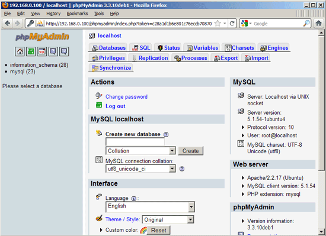The height and width of the screenshot is (236, 326).
Task: Click the bookmark star in address bar
Action: click(218, 24)
